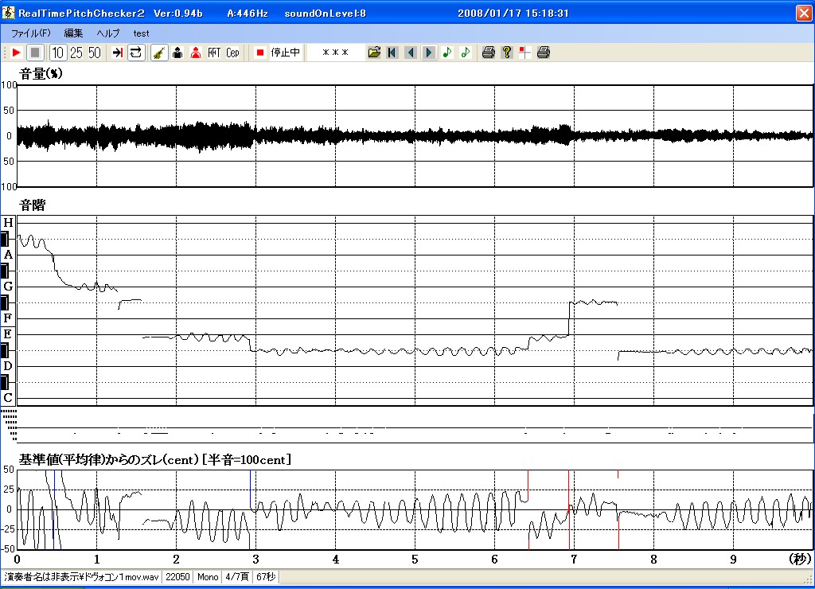The width and height of the screenshot is (815, 589).
Task: Click the 67秒 duration status cell
Action: coord(266,577)
